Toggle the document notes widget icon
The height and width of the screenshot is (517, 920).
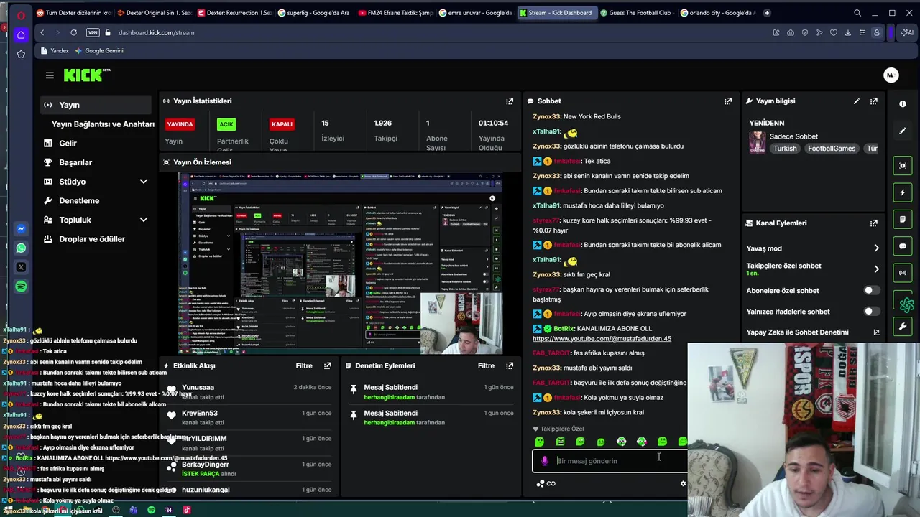point(903,219)
